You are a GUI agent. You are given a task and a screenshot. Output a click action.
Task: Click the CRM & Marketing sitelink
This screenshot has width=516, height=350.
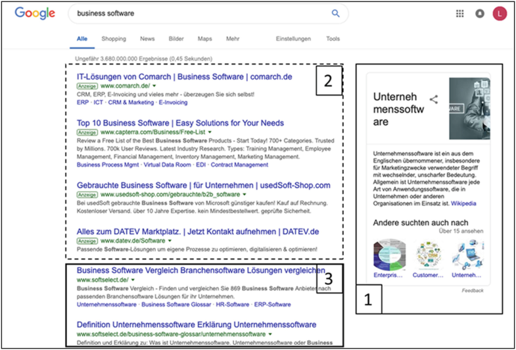point(131,103)
